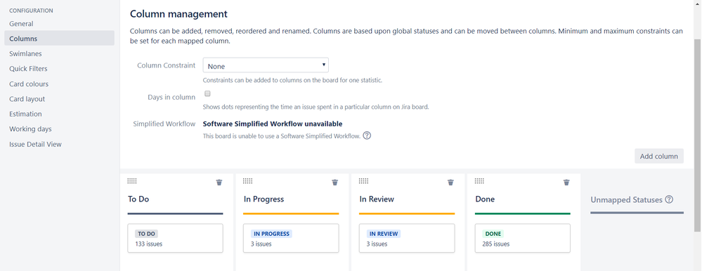Image resolution: width=702 pixels, height=271 pixels.
Task: Open help icon beside Unmapped Statuses
Action: (669, 199)
